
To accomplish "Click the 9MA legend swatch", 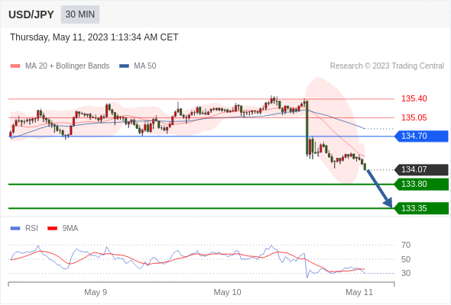I will (52, 229).
